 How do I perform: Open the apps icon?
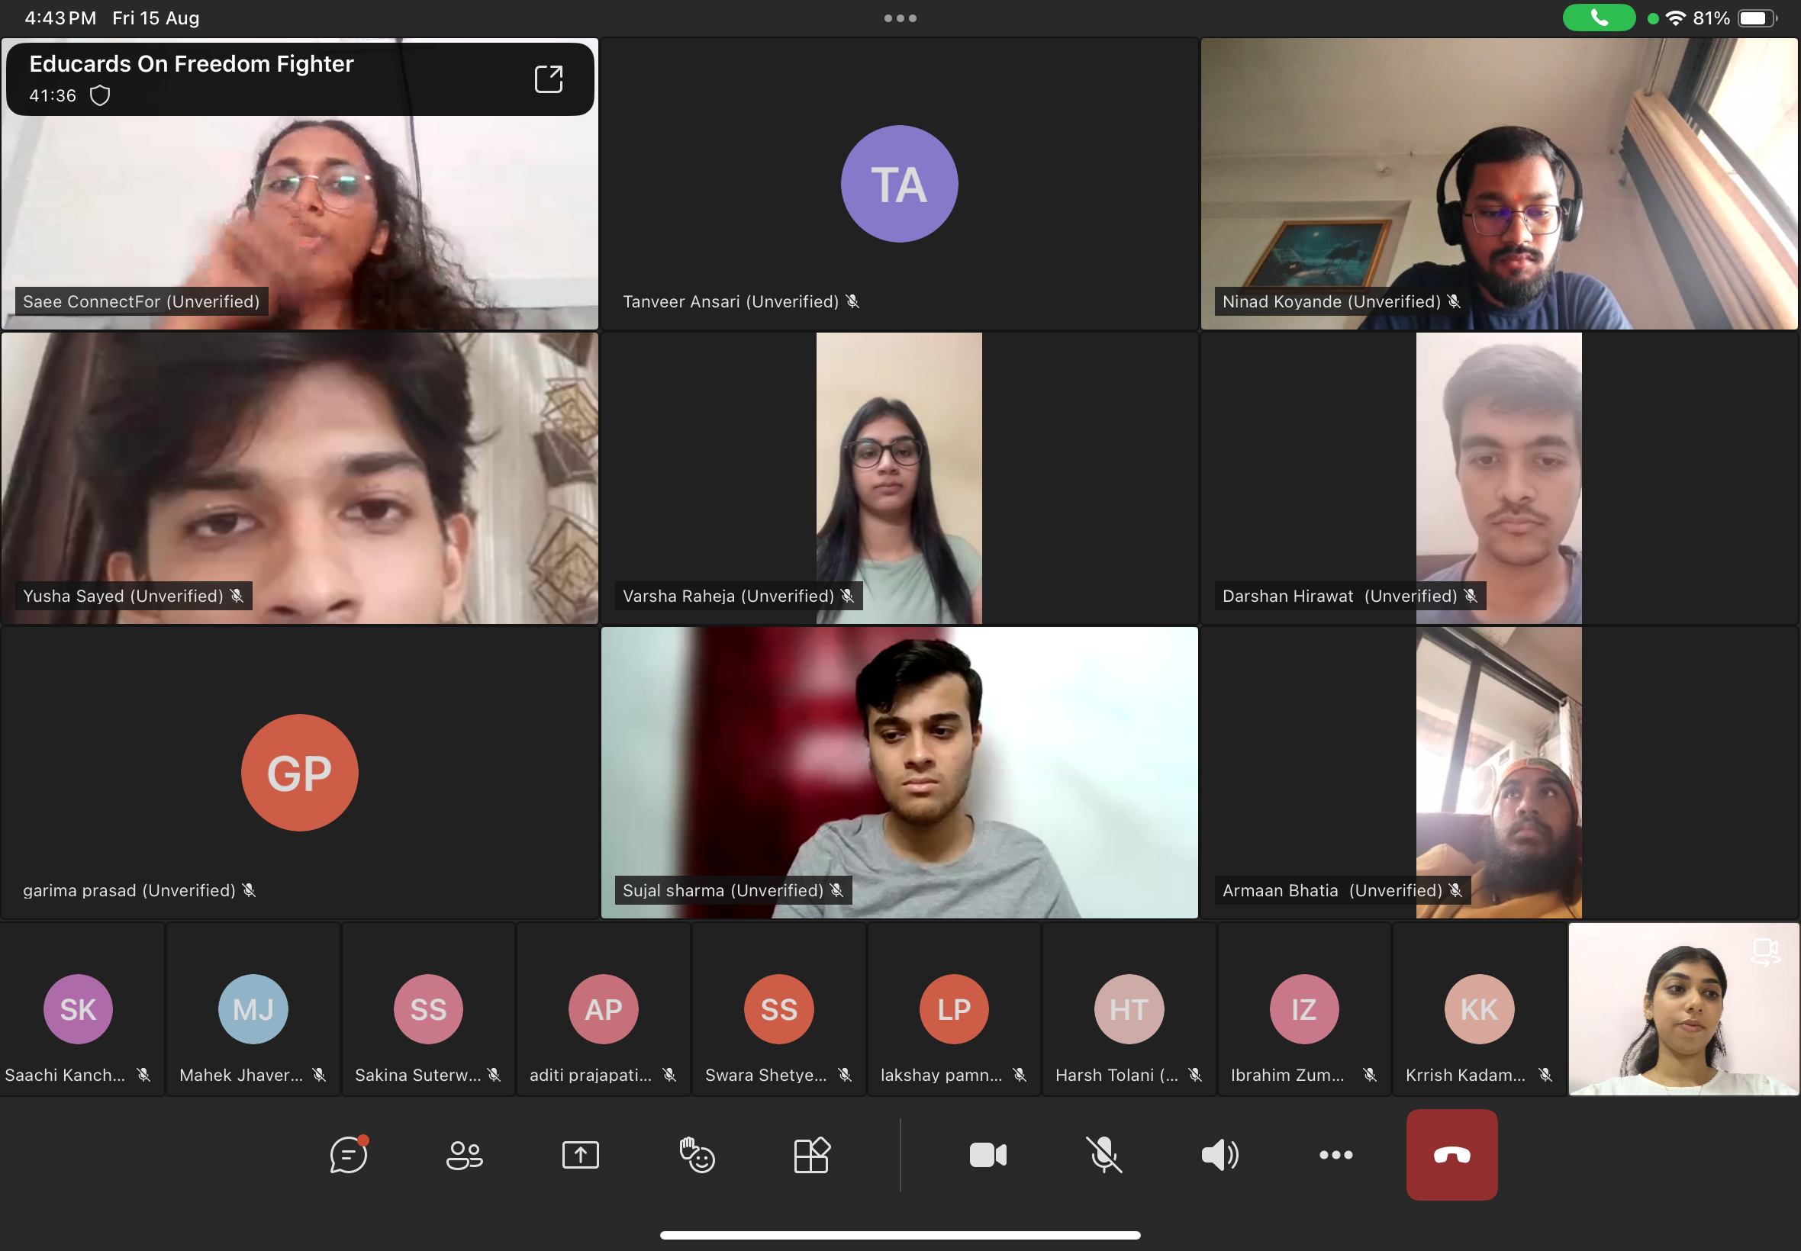click(811, 1155)
